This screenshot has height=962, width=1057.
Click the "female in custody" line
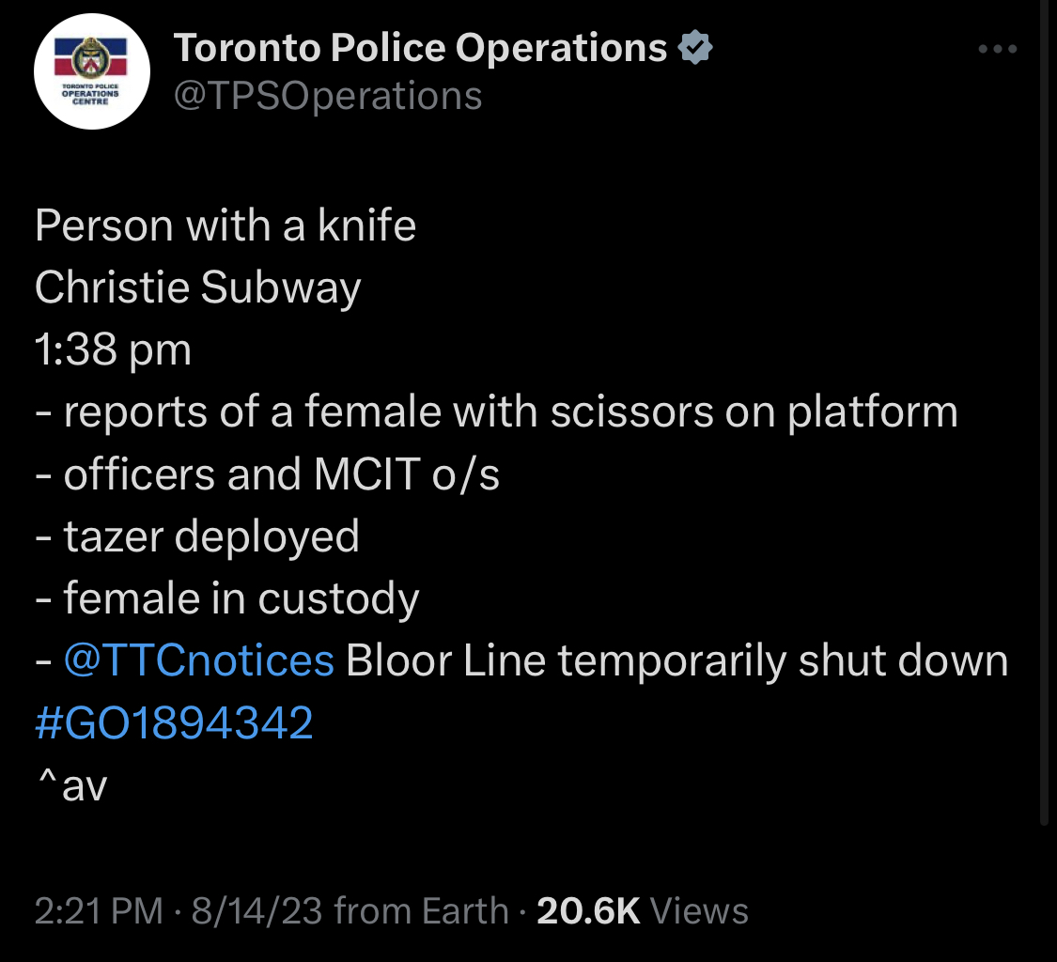241,598
